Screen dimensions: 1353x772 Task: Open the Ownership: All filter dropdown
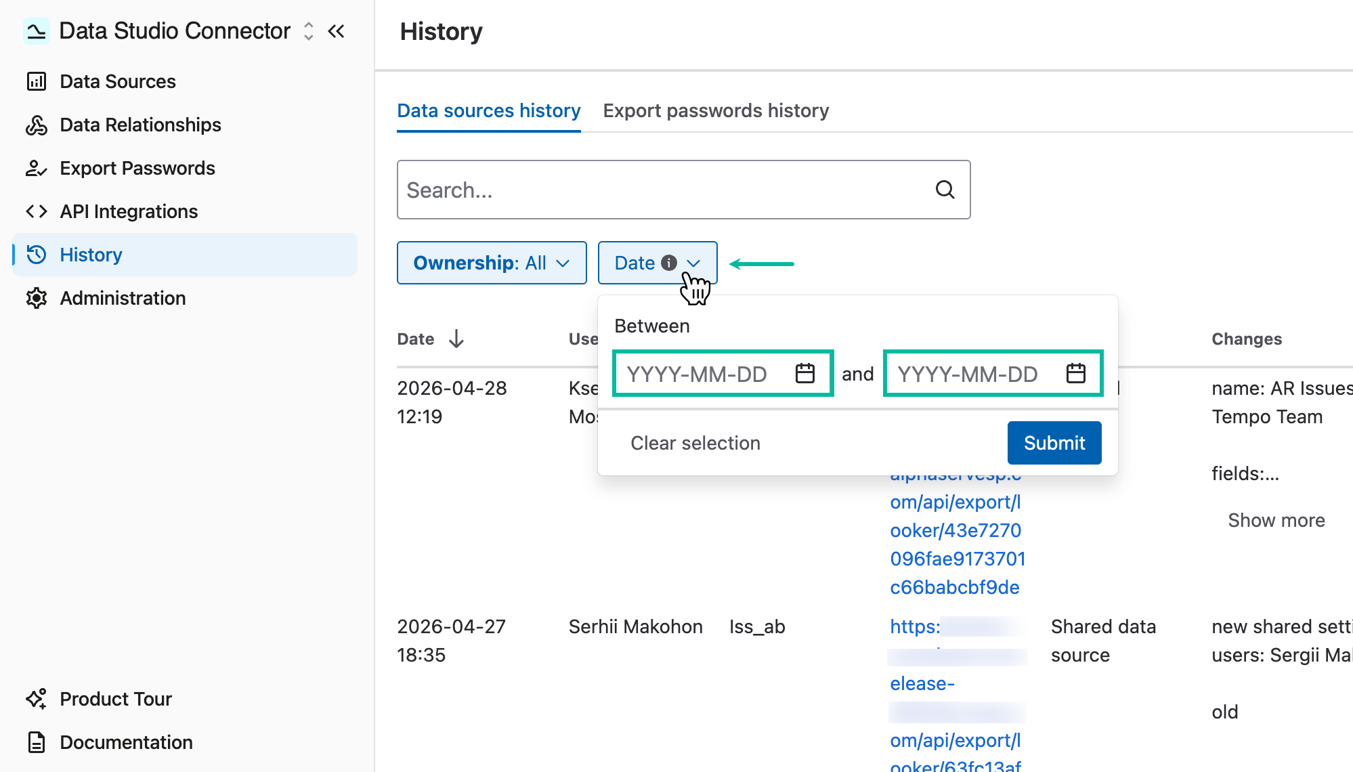(492, 263)
